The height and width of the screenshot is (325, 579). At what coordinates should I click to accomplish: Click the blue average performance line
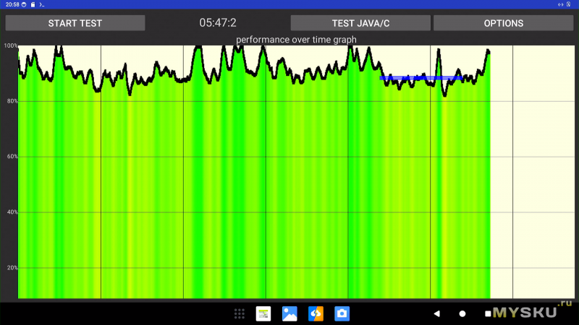(421, 77)
